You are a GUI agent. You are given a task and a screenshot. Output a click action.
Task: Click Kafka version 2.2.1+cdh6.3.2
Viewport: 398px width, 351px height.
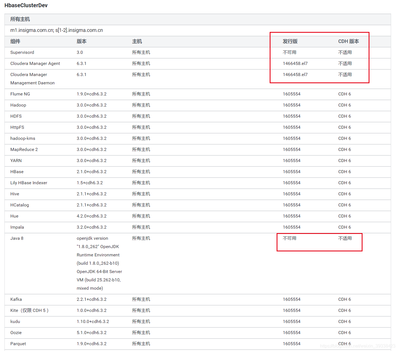pos(92,299)
